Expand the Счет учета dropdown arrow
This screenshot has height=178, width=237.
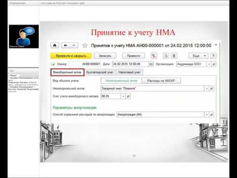pyautogui.click(x=123, y=96)
